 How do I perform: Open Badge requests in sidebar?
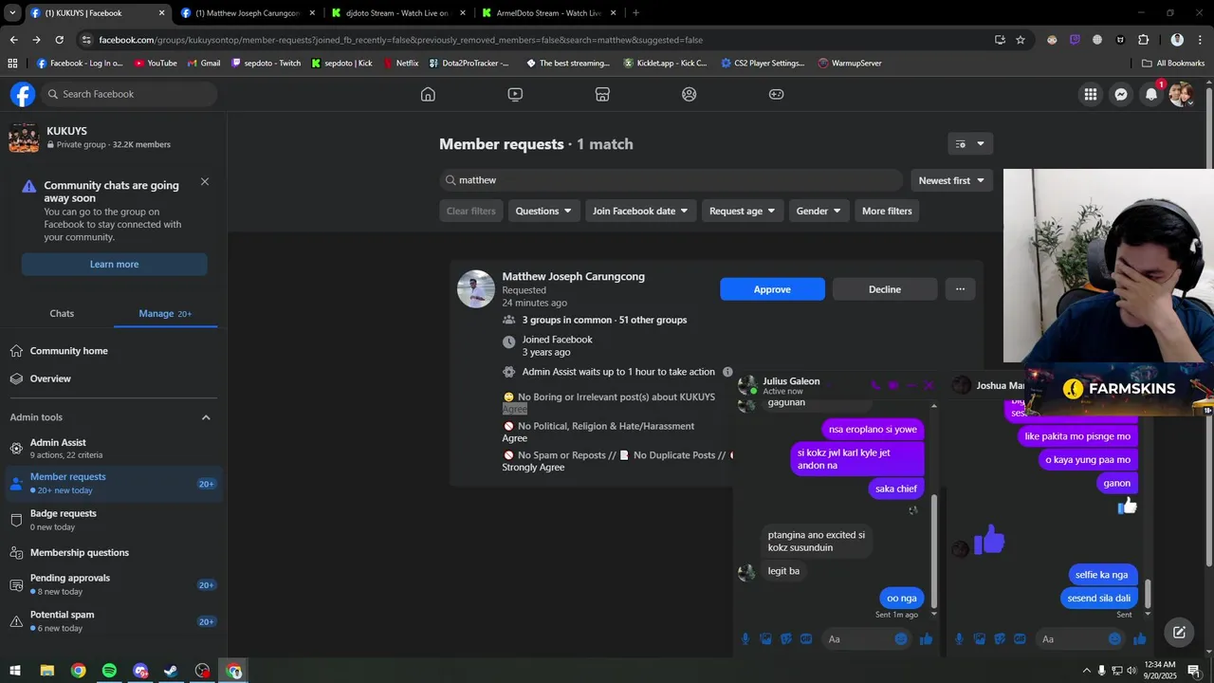click(x=114, y=520)
